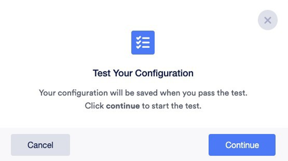
Task: Tap the checklist icon above the title
Action: click(143, 42)
